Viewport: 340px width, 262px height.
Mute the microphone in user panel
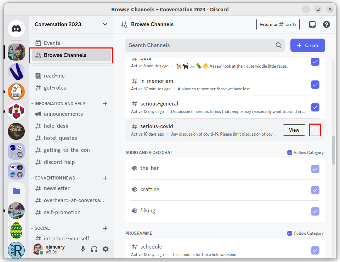pos(83,249)
